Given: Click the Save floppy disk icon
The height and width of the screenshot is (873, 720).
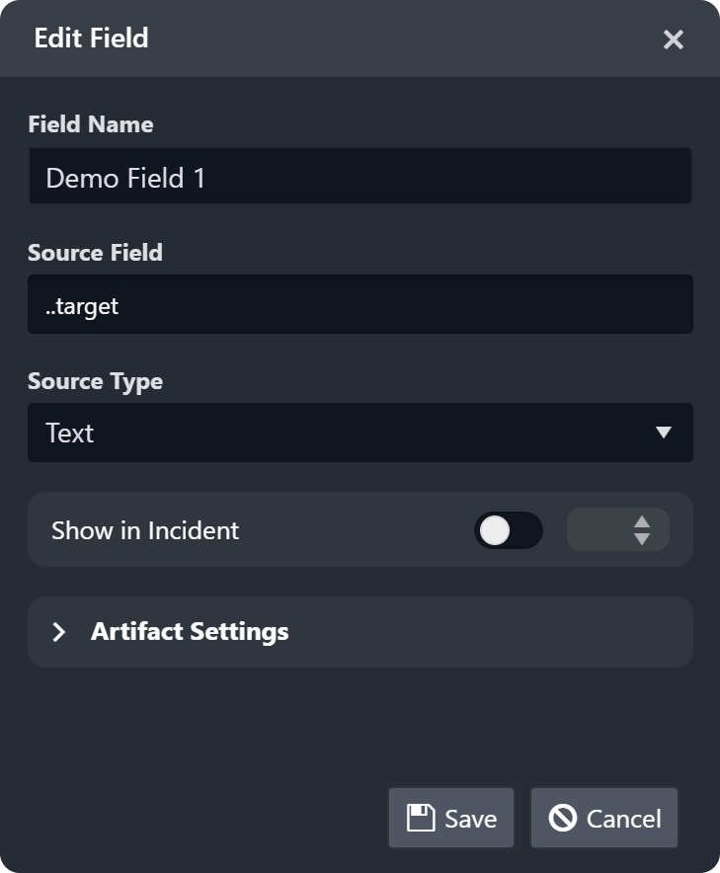Looking at the screenshot, I should click(x=420, y=818).
